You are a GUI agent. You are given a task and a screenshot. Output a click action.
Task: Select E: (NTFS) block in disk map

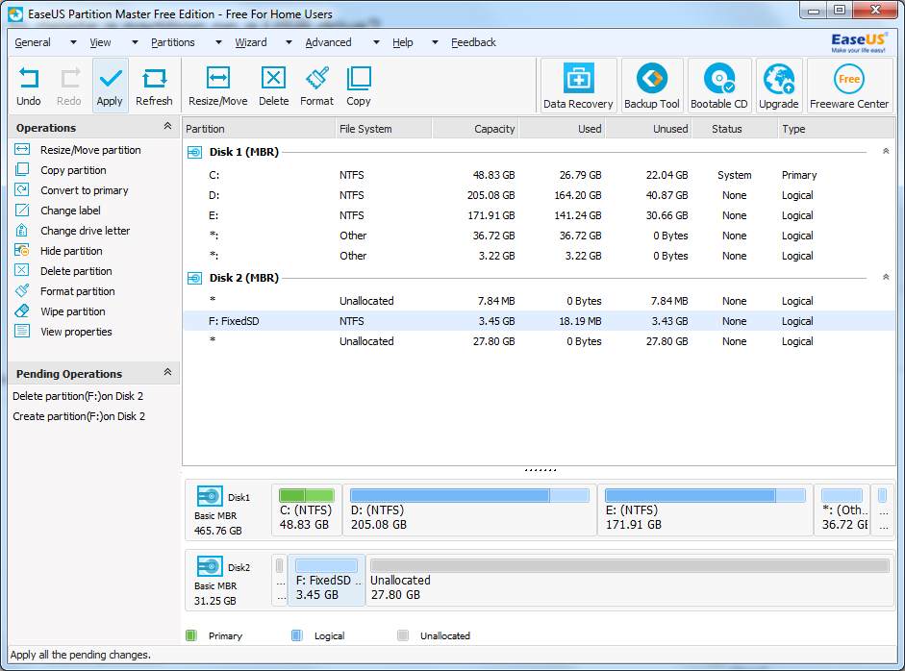[x=705, y=510]
